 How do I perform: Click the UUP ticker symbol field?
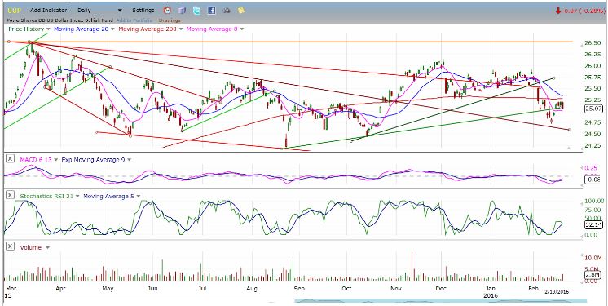pyautogui.click(x=15, y=11)
